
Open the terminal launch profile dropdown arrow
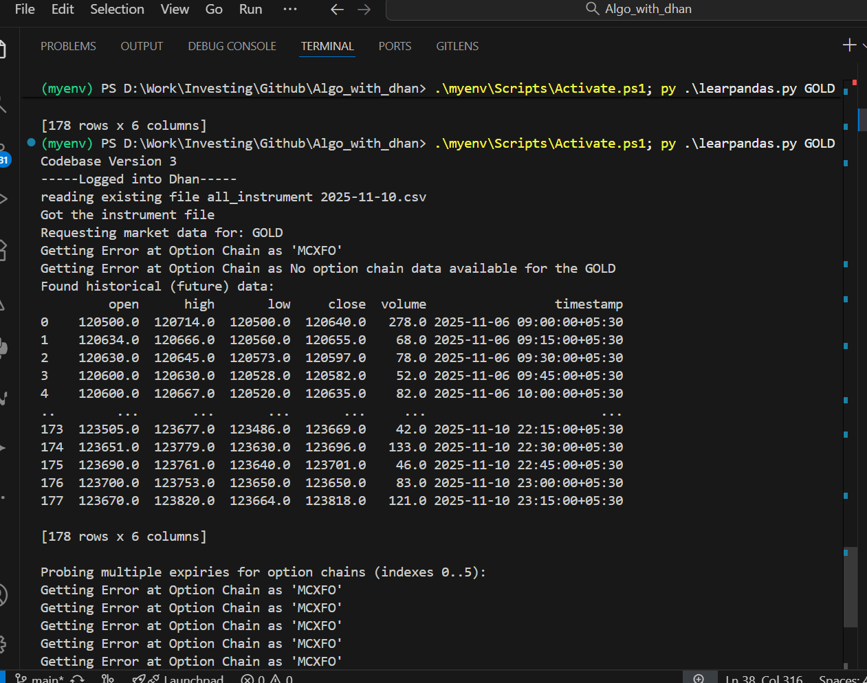pos(864,45)
